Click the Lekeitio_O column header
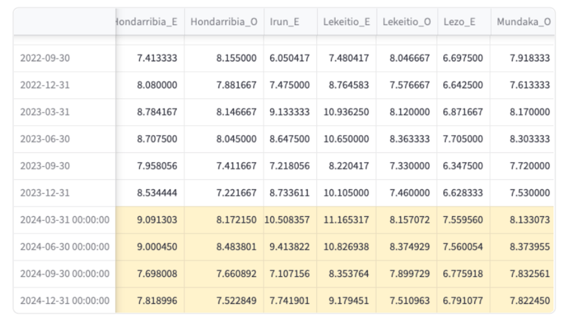The height and width of the screenshot is (331, 570). 407,22
